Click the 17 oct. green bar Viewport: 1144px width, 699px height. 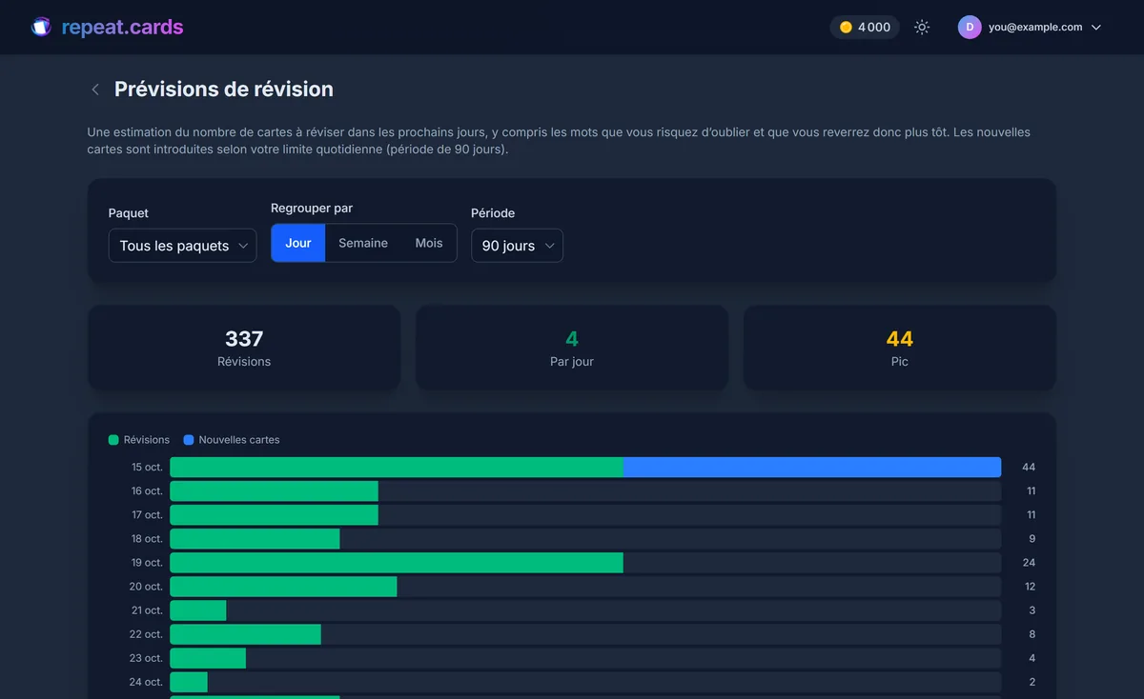[275, 514]
